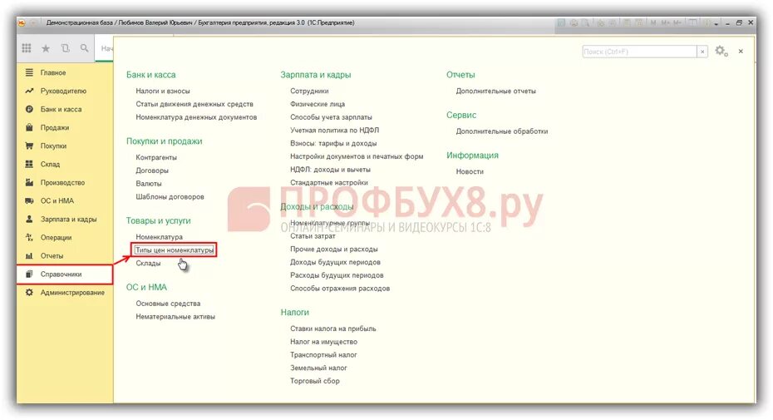Open Статьи движения денежных средств
Image resolution: width=773 pixels, height=420 pixels.
[194, 104]
